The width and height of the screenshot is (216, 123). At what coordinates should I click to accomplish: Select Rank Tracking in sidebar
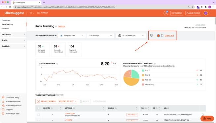pos(8,24)
